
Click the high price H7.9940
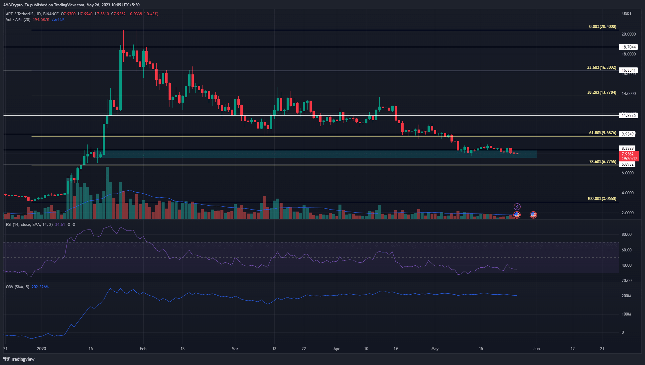point(85,14)
